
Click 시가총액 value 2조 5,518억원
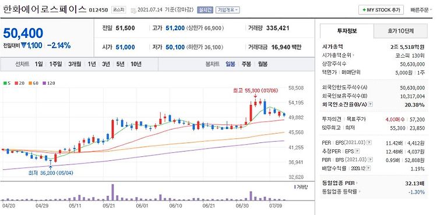coord(407,46)
